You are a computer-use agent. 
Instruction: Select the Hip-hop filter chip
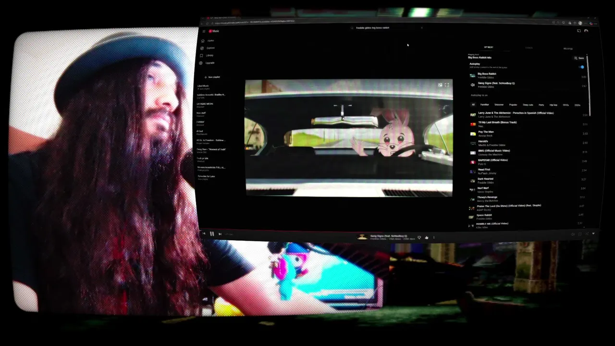(553, 105)
